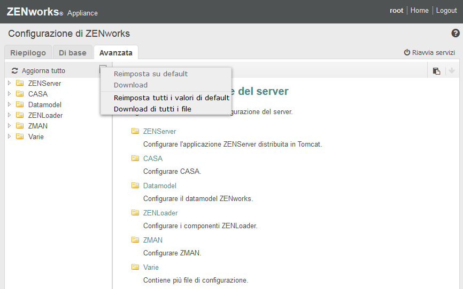Open the Di base tab

coord(72,53)
